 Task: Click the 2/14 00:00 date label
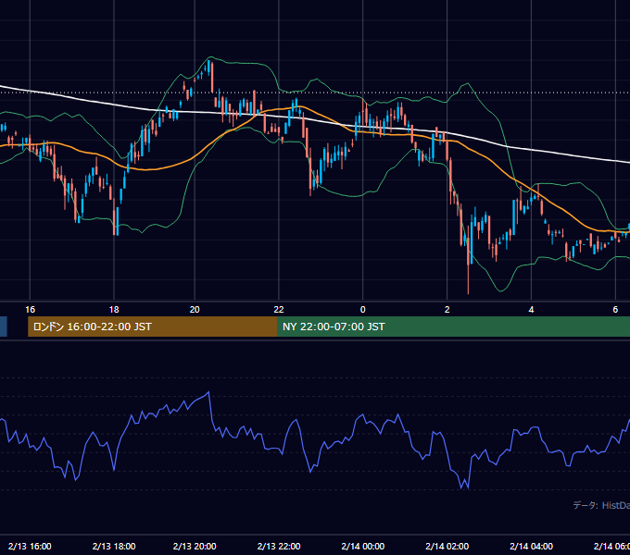click(363, 546)
